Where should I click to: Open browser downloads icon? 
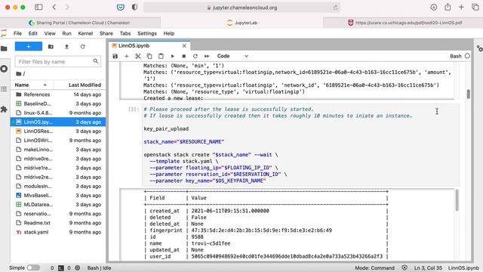434,7
